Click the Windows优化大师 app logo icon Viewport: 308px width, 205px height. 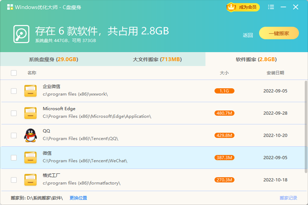10,7
